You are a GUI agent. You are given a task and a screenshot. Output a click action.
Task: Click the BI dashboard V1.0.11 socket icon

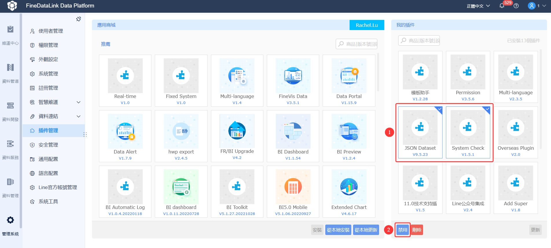click(x=181, y=187)
